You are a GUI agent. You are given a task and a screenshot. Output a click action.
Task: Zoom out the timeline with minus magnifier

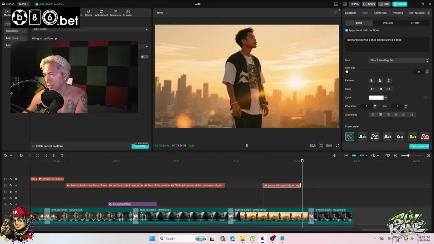pos(396,156)
